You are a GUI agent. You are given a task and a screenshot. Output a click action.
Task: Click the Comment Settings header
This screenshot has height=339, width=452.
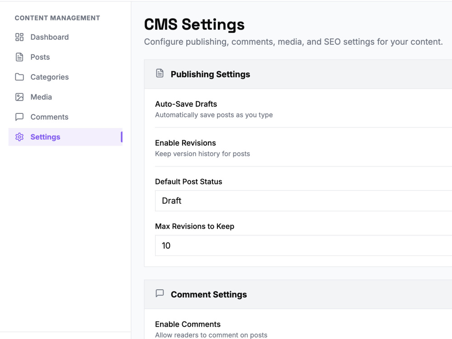tap(209, 295)
